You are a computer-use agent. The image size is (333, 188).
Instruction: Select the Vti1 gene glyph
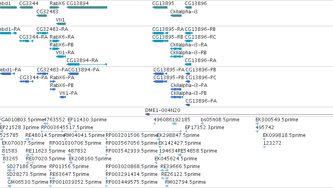(x=61, y=24)
